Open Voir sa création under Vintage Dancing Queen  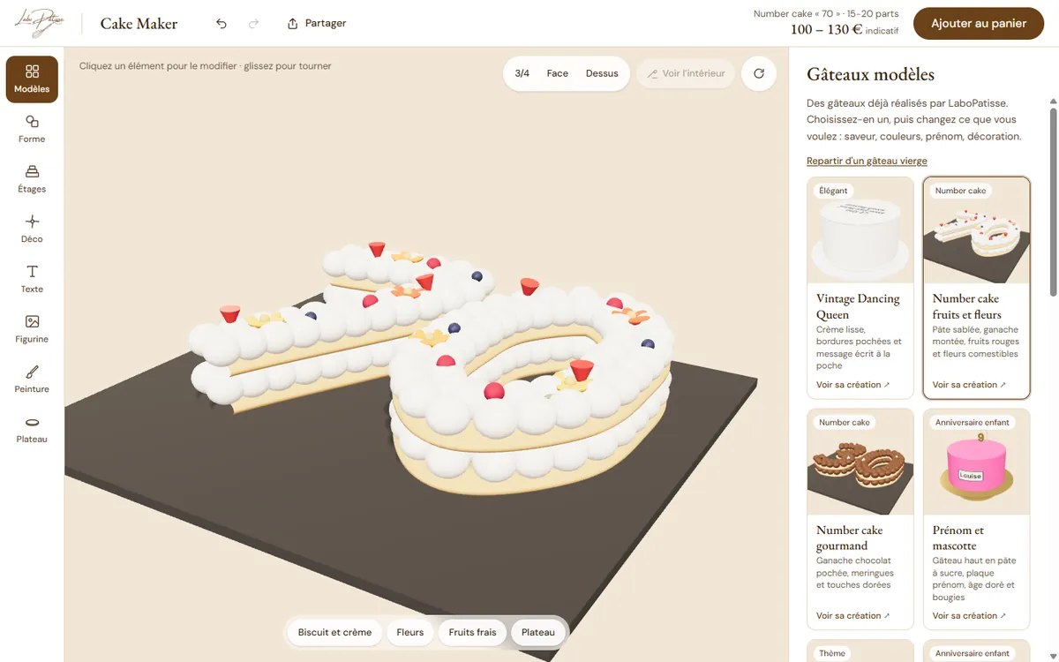(x=853, y=385)
